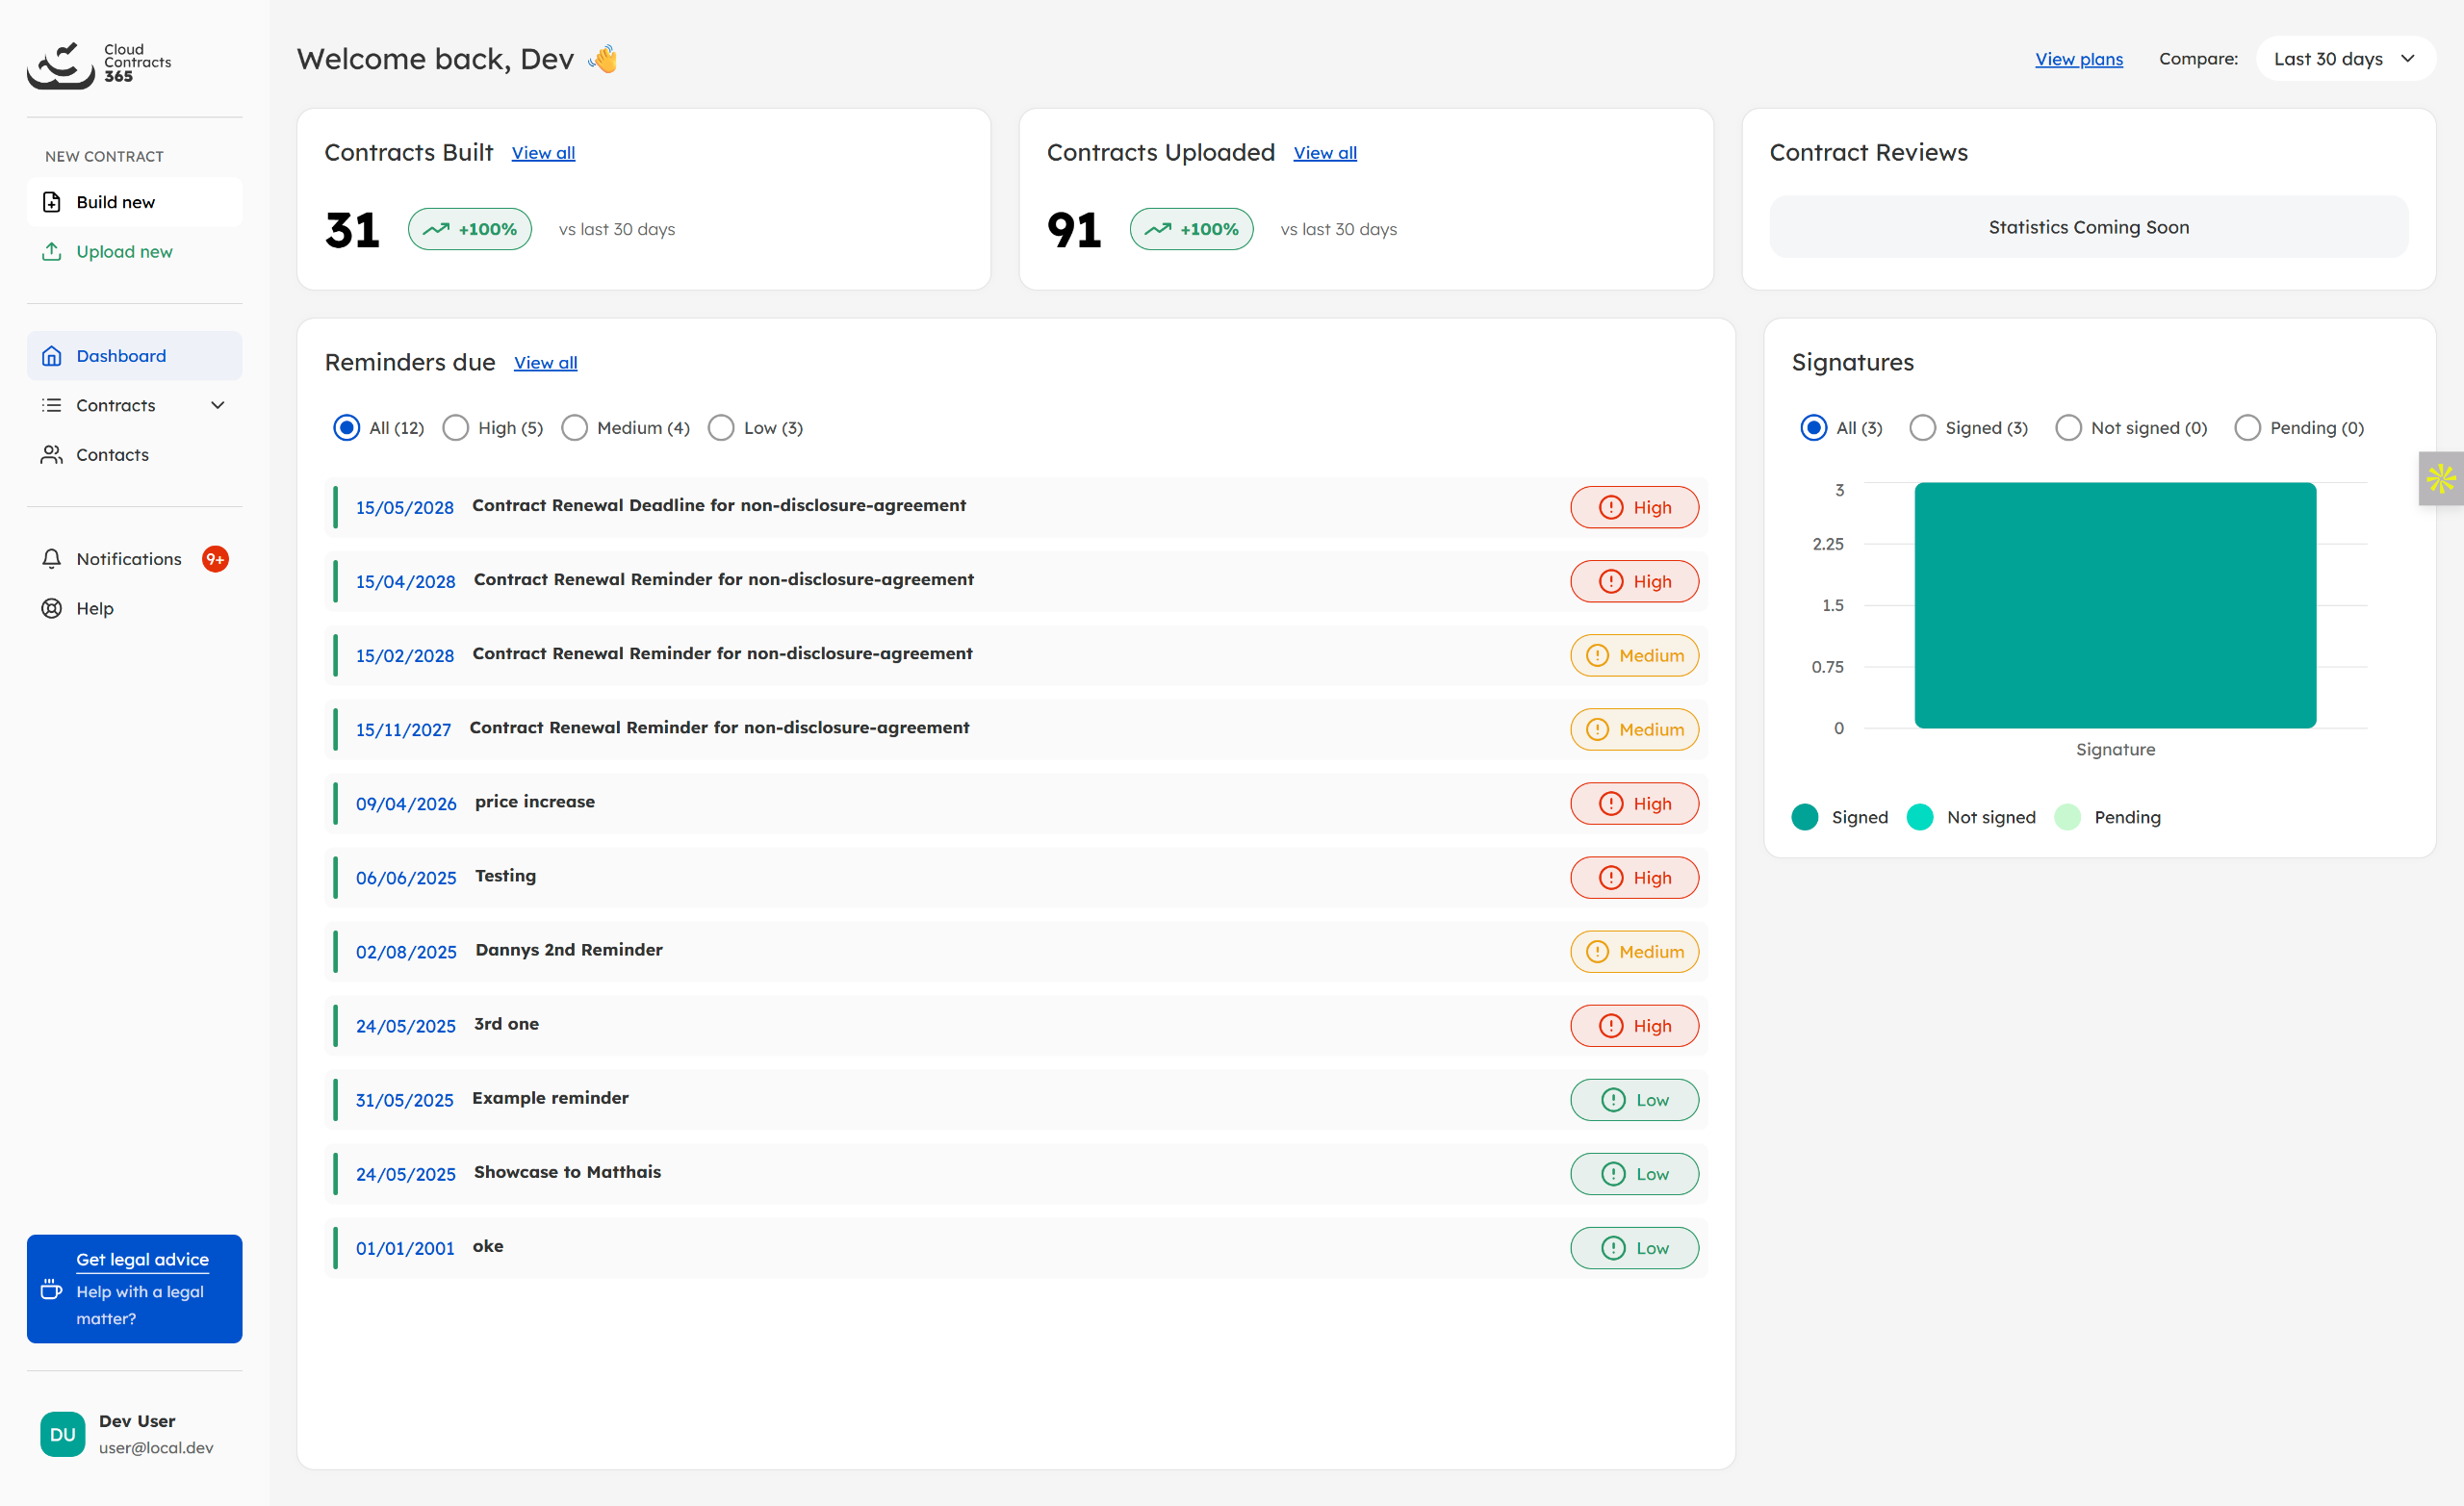Viewport: 2464px width, 1506px height.
Task: Open the Contracts sidebar menu item
Action: pyautogui.click(x=116, y=405)
